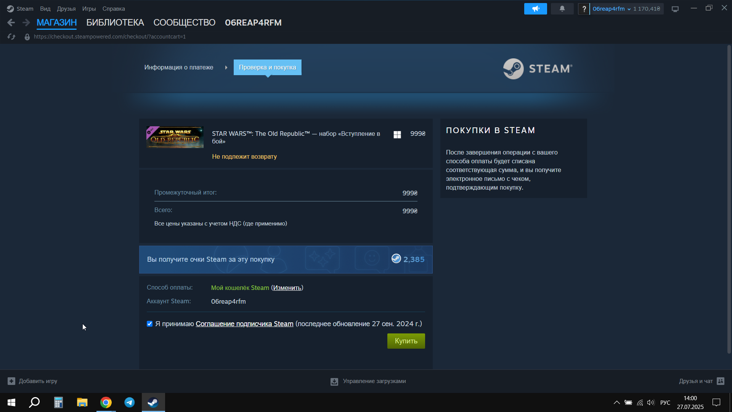Go to БИБЛИОТЕКА tab

click(x=115, y=23)
